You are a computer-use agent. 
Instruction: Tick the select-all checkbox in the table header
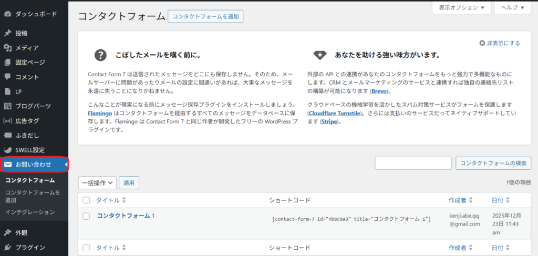tap(87, 200)
